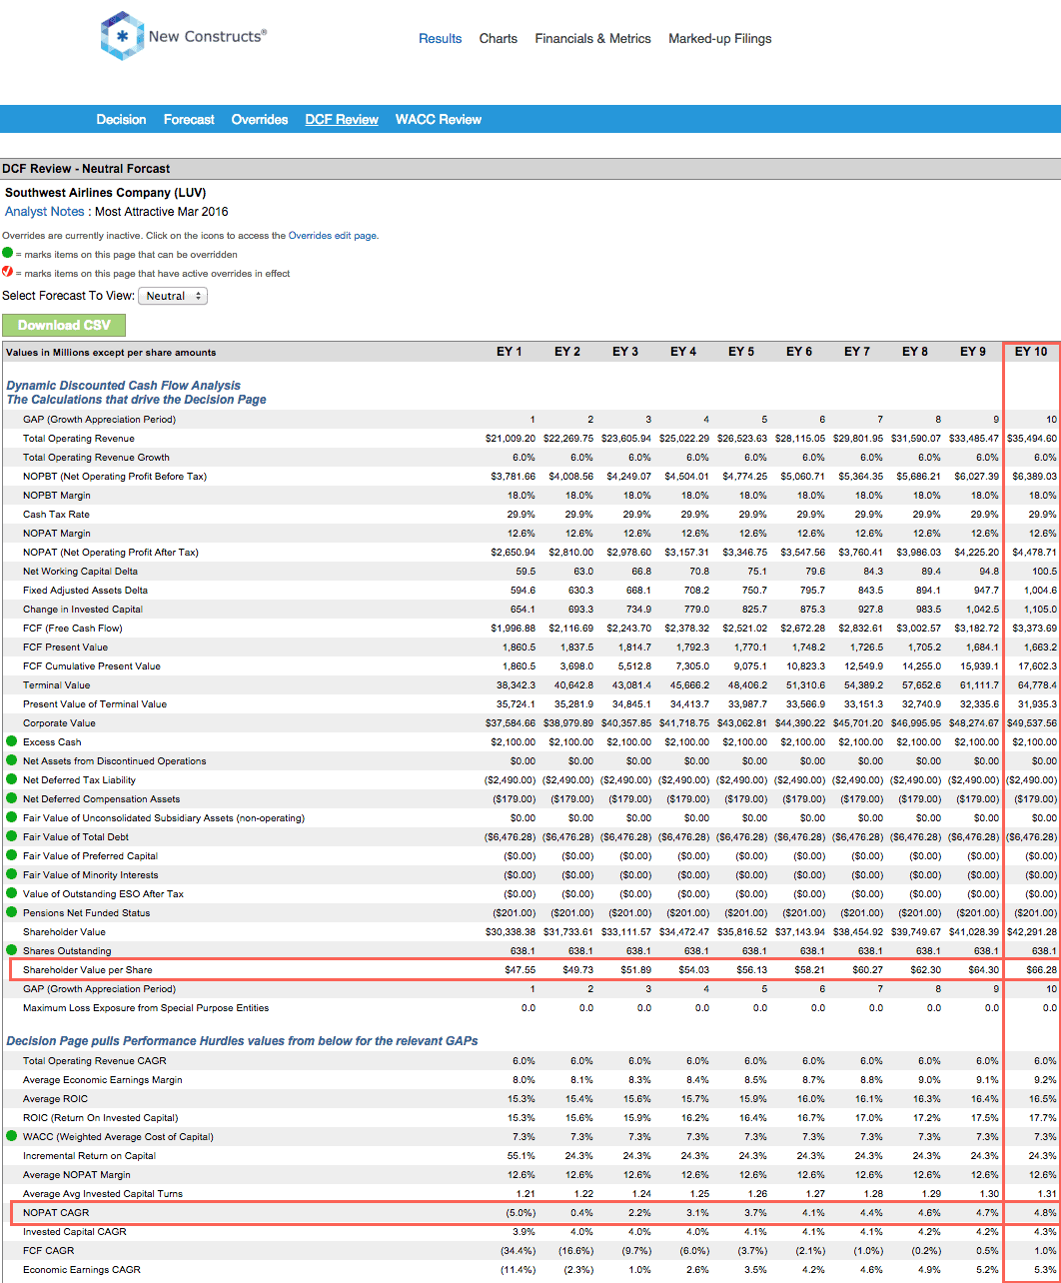
Task: Select the EY 1 revenue value $21,009.20
Action: pos(511,439)
